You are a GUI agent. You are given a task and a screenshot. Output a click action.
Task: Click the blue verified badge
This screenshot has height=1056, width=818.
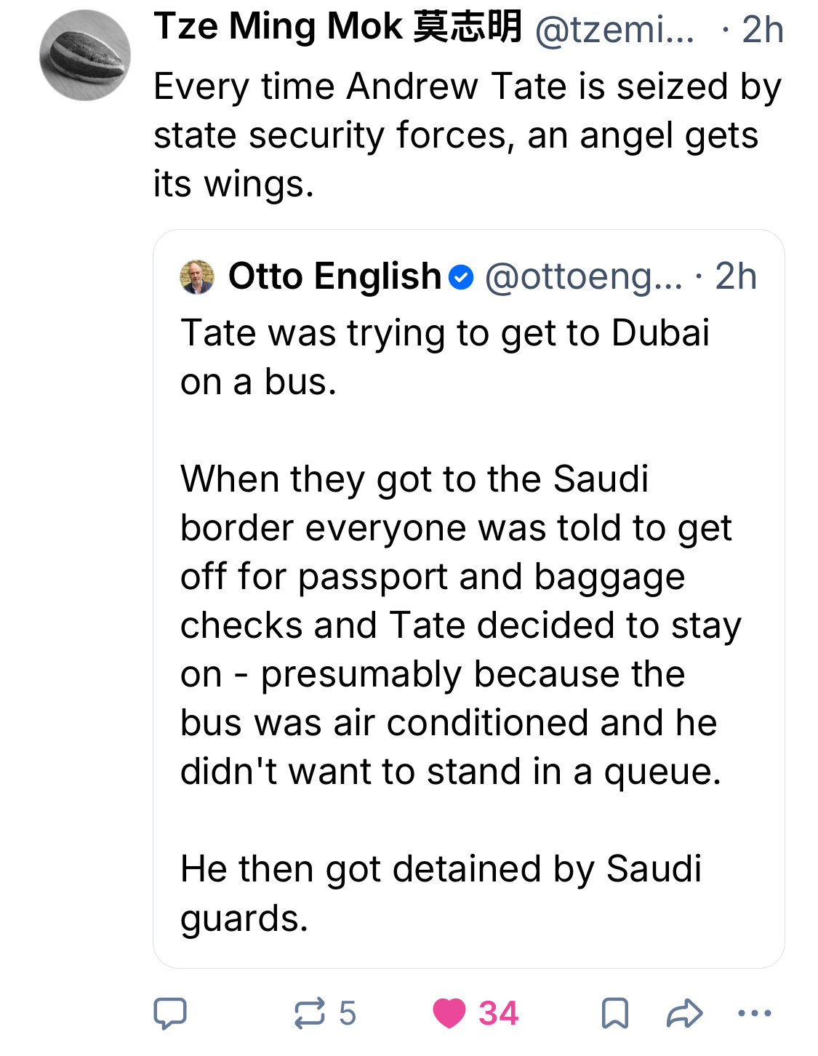pos(461,277)
